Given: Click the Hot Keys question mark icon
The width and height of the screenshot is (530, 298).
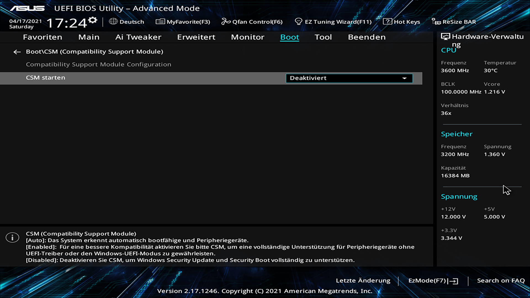Looking at the screenshot, I should click(387, 22).
